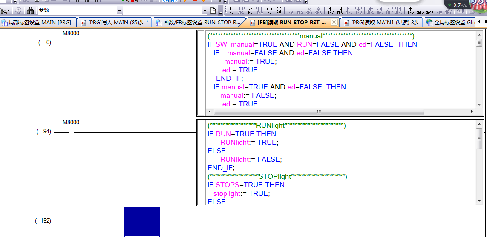Click the aF5 rising pulse result icon
Screen dimensions: 487x252
411,10
